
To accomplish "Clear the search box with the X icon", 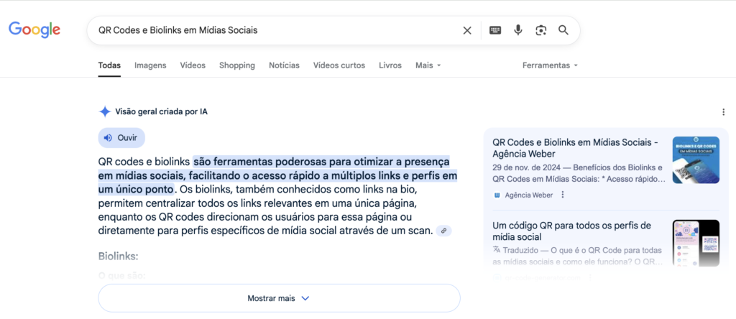I will click(467, 30).
